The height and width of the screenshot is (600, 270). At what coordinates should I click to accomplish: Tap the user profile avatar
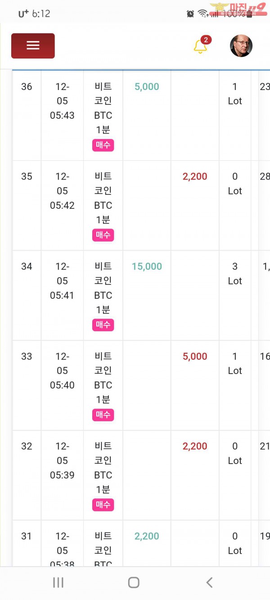click(241, 46)
